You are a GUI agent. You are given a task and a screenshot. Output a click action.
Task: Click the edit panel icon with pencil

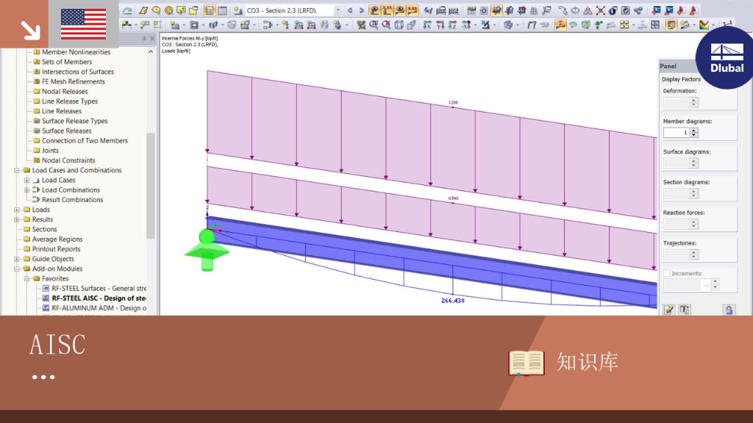(668, 309)
